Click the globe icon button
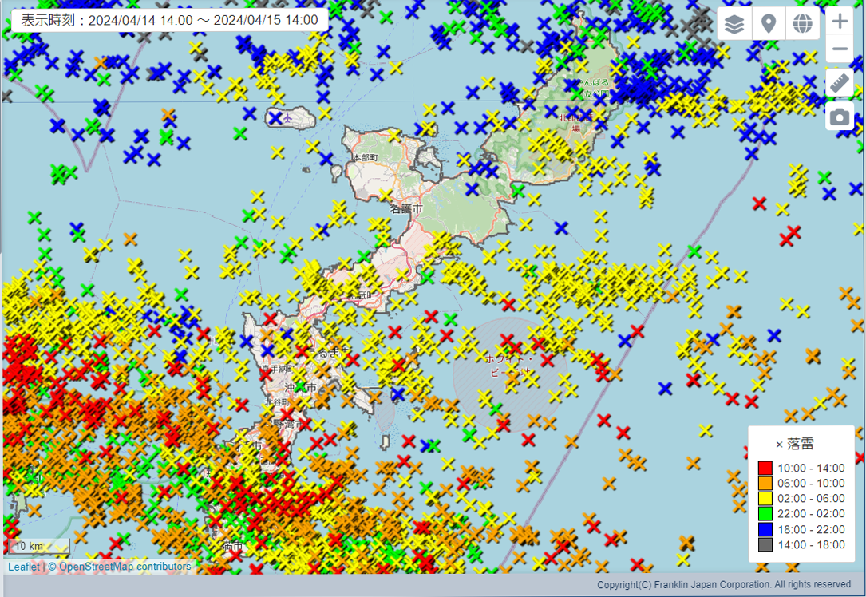 click(803, 24)
